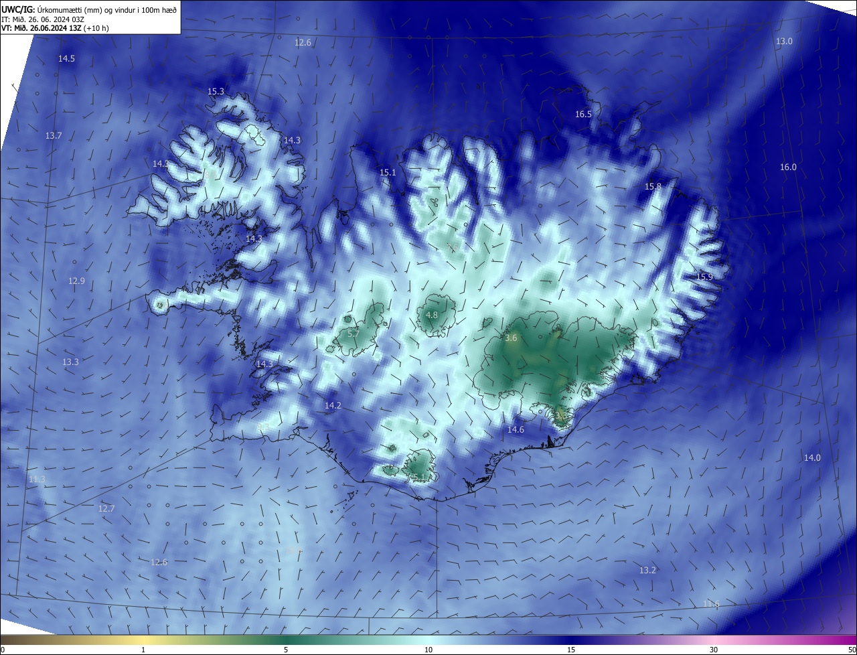Select the 16.5 map value
857x655 pixels.
(584, 115)
